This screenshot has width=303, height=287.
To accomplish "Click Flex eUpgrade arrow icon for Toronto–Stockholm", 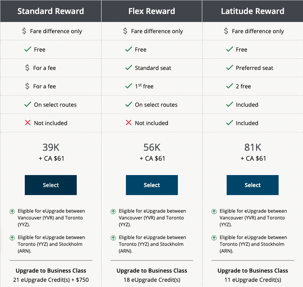I will [x=113, y=238].
